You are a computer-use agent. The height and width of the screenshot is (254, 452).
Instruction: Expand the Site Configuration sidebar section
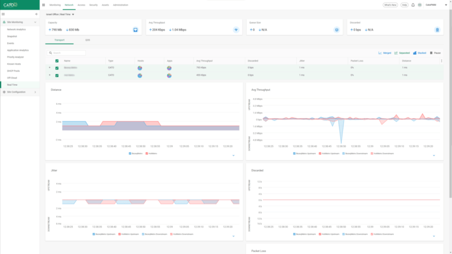click(x=19, y=91)
